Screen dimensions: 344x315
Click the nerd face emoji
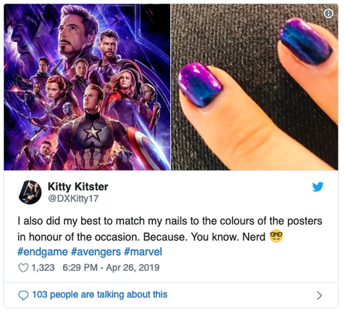[x=276, y=236]
